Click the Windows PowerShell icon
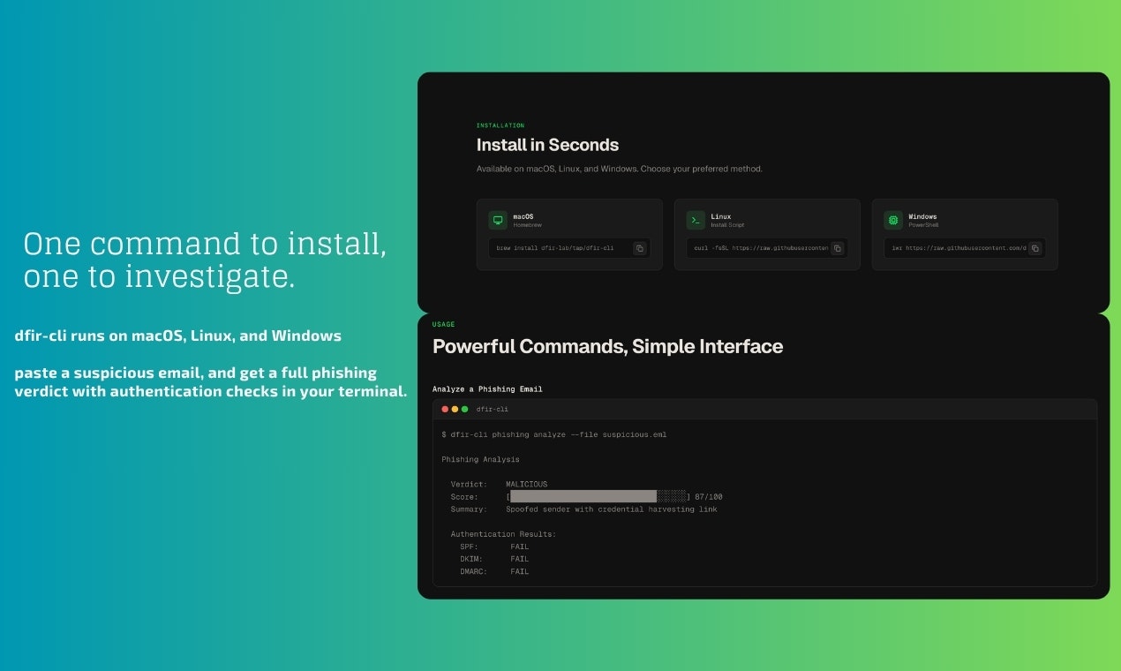The width and height of the screenshot is (1121, 671). [x=895, y=219]
